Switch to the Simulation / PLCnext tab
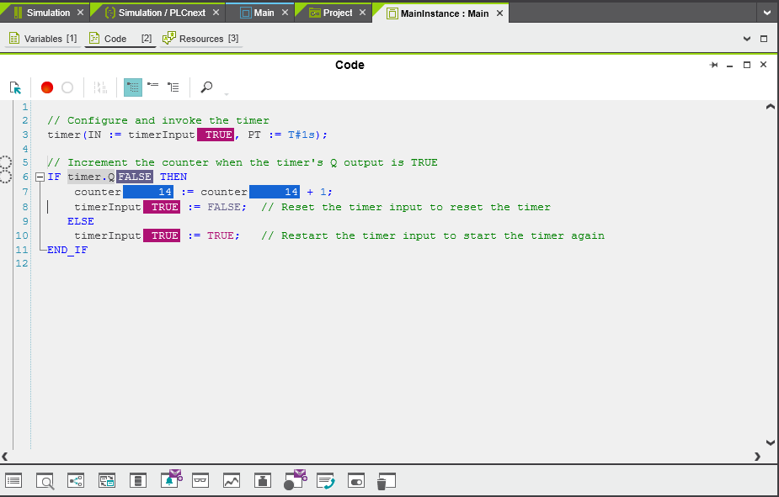Viewport: 779px width, 497px height. [x=162, y=13]
